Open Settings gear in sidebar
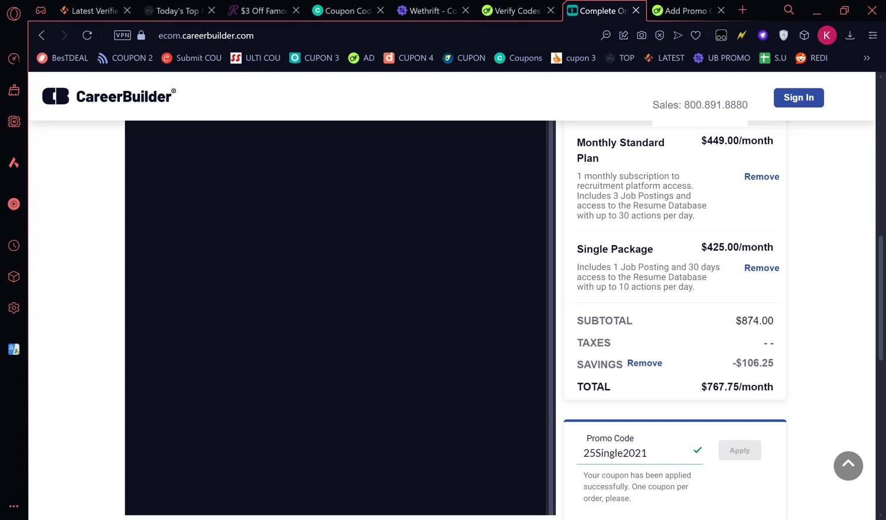The image size is (886, 520). [14, 308]
